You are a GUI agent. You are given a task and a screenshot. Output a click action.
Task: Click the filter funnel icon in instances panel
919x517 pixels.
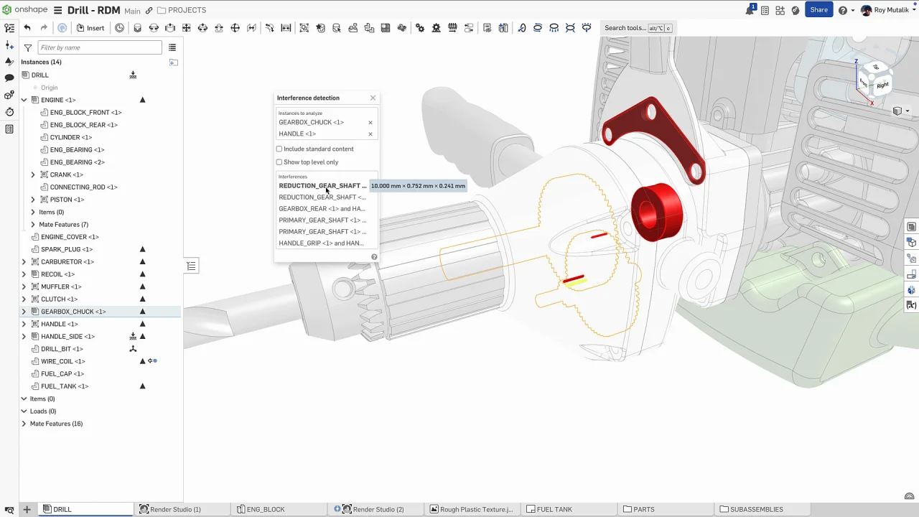click(28, 47)
